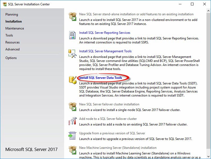Click Install SQL Server Data Tools link

pos(100,78)
